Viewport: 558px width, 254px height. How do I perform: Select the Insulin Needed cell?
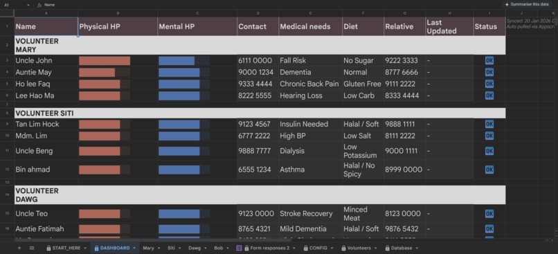pyautogui.click(x=310, y=124)
